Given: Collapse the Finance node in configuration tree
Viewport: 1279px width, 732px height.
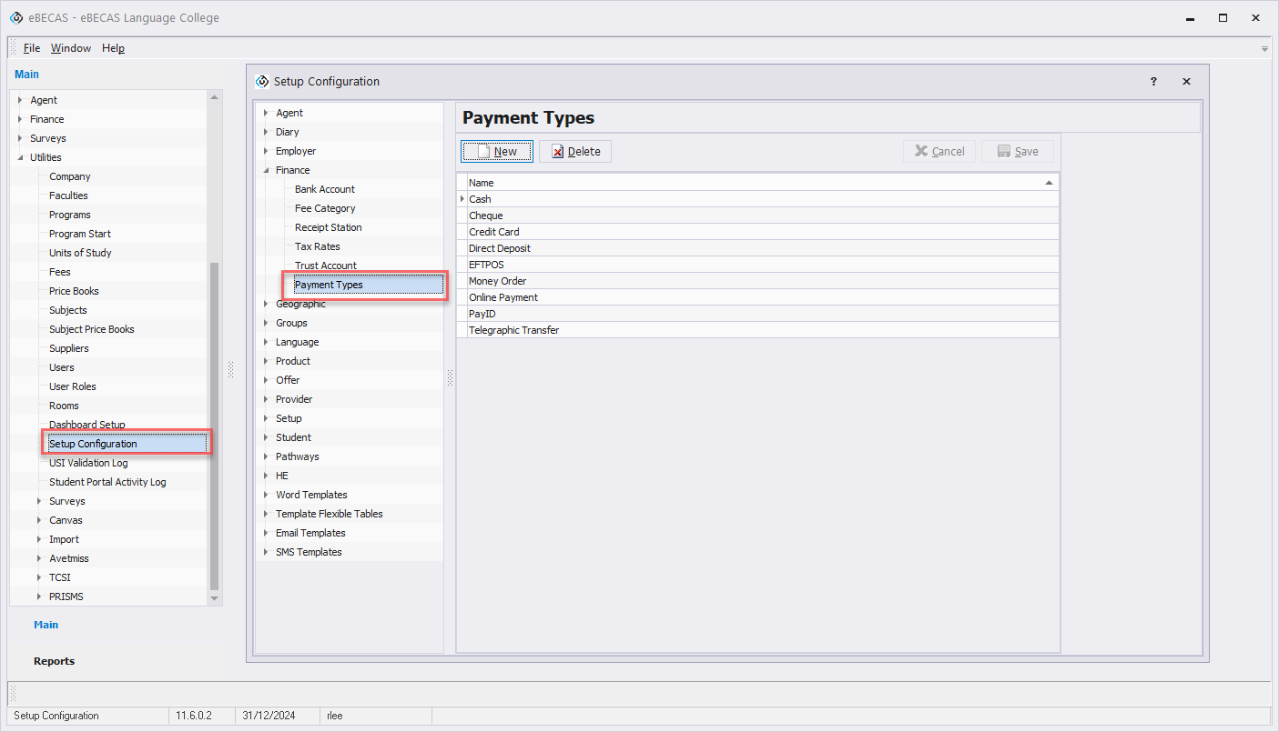Looking at the screenshot, I should click(x=266, y=170).
